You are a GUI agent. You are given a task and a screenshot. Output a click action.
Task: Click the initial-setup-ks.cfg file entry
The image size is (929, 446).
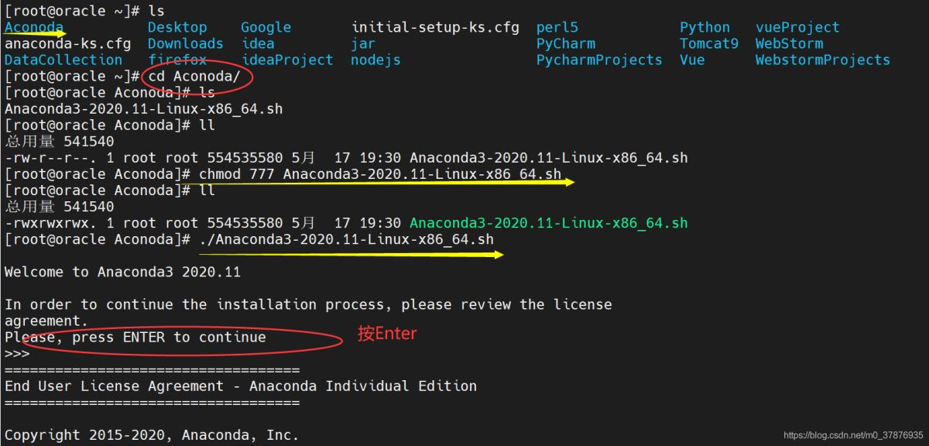[437, 27]
